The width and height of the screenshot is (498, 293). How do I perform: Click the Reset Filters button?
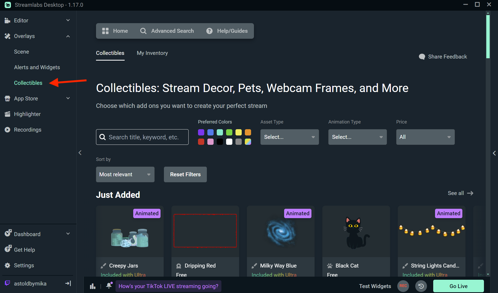pyautogui.click(x=185, y=174)
